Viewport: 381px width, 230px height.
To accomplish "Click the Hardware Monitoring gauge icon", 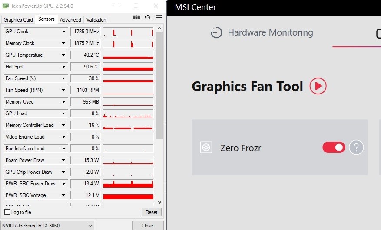I will [216, 32].
